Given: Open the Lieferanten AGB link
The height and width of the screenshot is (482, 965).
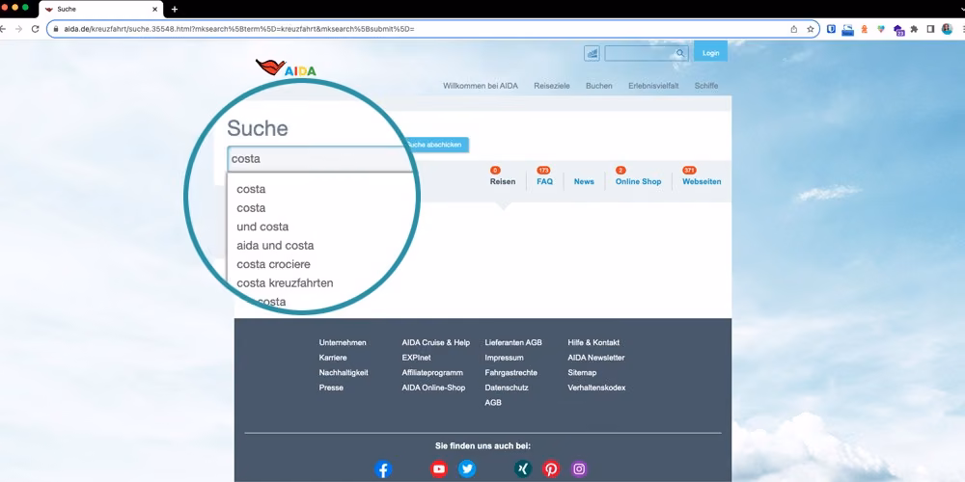Looking at the screenshot, I should coord(513,342).
